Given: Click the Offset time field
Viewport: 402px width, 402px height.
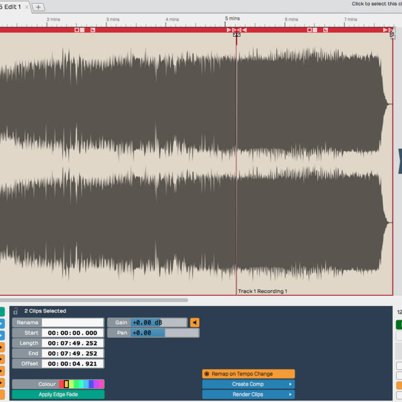Looking at the screenshot, I should (x=72, y=364).
